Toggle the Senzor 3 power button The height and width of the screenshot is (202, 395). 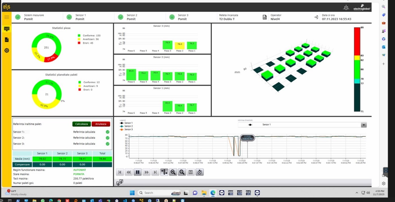(x=172, y=17)
